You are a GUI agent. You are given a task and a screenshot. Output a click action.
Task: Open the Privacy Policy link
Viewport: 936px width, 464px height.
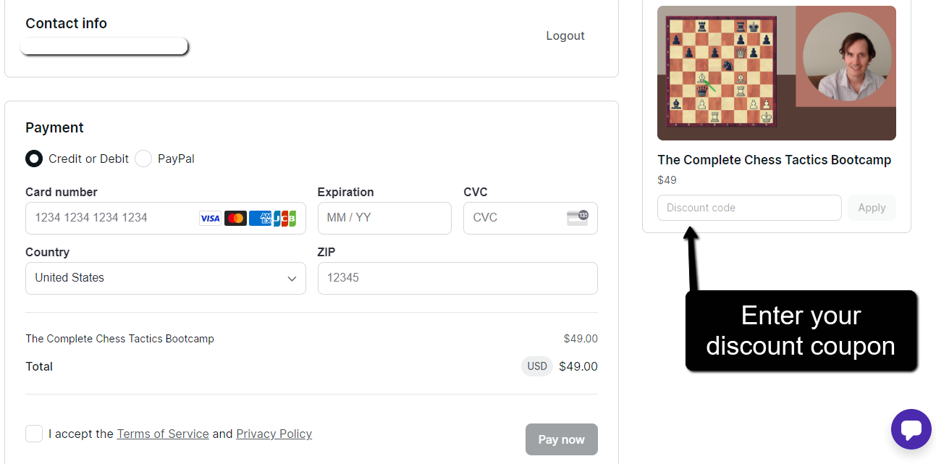coord(274,434)
